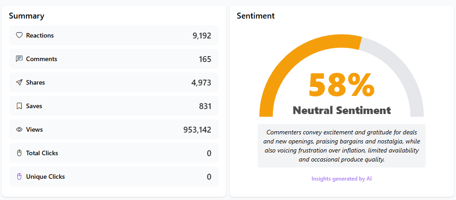
Task: Click the heart icon beside Reactions
Action: point(19,35)
